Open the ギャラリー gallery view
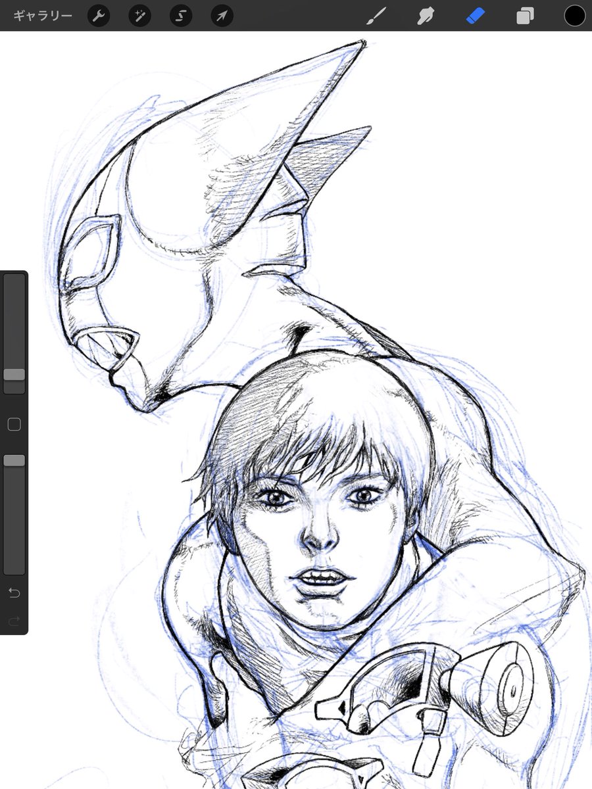Screen dimensions: 592x789 (x=43, y=15)
